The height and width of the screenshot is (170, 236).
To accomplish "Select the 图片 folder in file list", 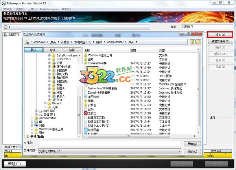I will (89, 59).
